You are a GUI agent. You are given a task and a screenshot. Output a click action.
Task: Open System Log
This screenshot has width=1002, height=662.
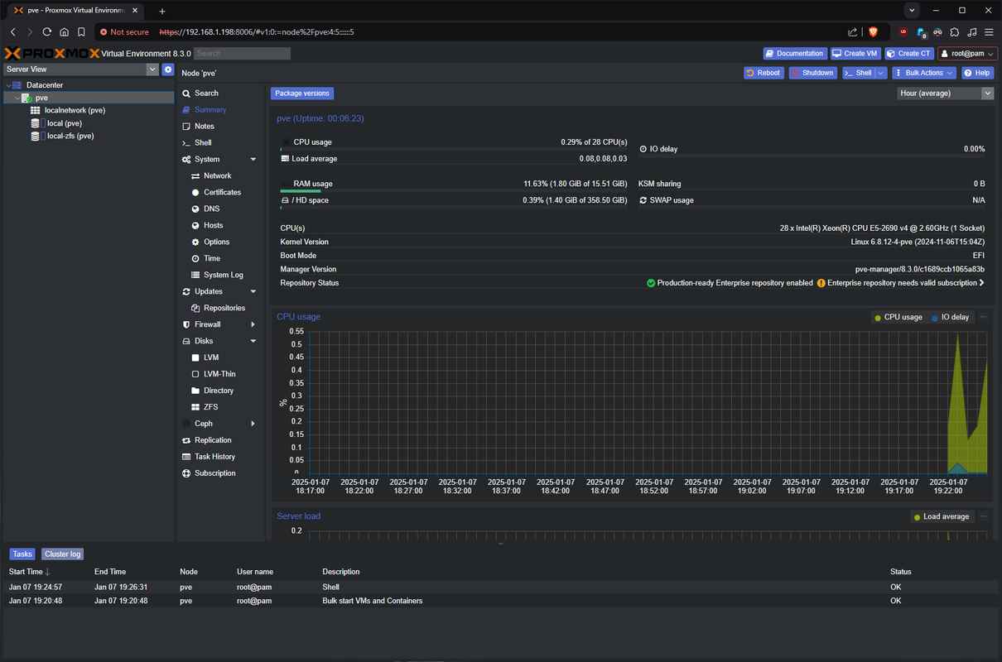(223, 276)
